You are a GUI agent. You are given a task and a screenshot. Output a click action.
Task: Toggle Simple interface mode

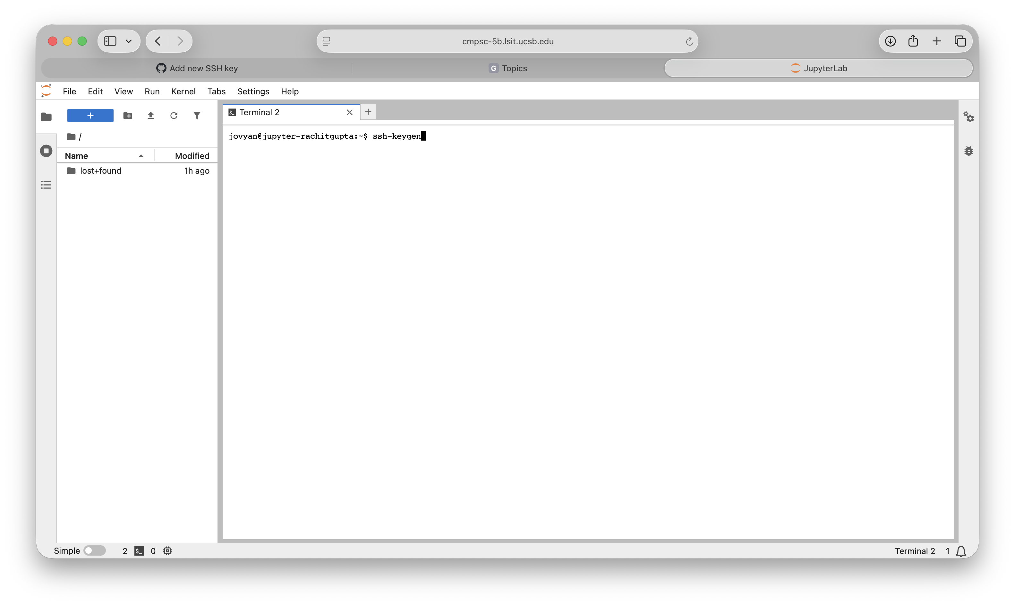tap(95, 550)
